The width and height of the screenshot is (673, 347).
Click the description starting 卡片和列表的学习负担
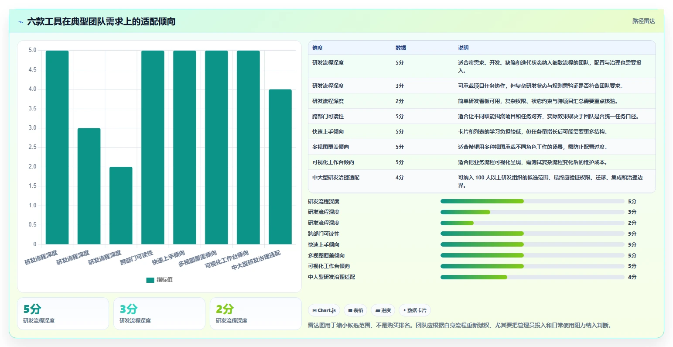click(533, 132)
